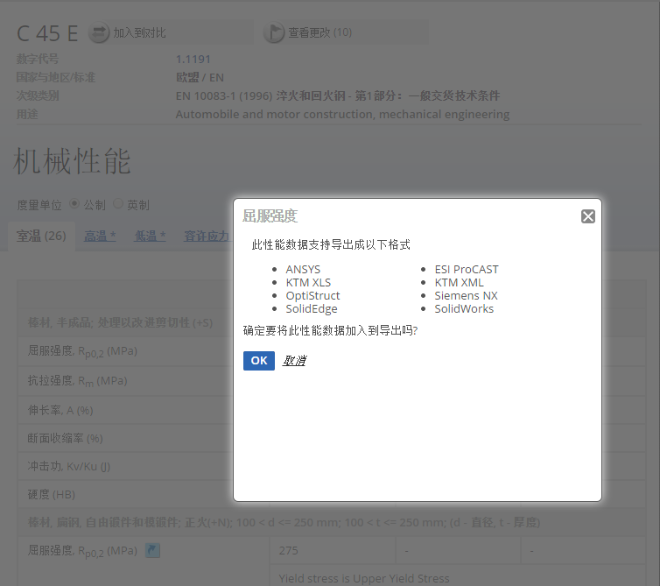
Task: Select the 英制 imperial radio button
Action: click(118, 204)
